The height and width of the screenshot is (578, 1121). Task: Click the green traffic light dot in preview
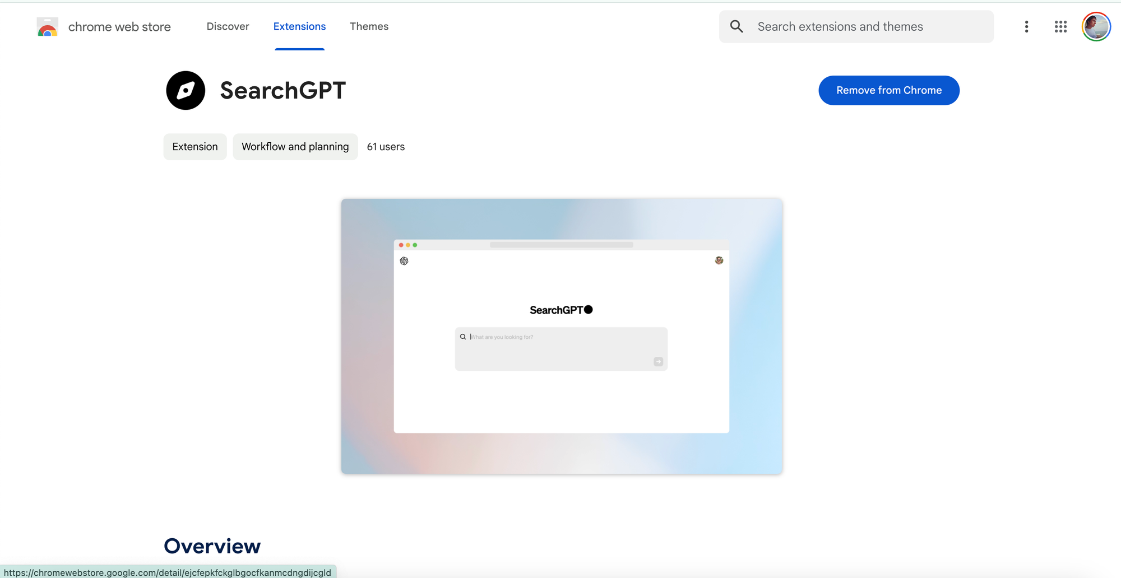[415, 245]
